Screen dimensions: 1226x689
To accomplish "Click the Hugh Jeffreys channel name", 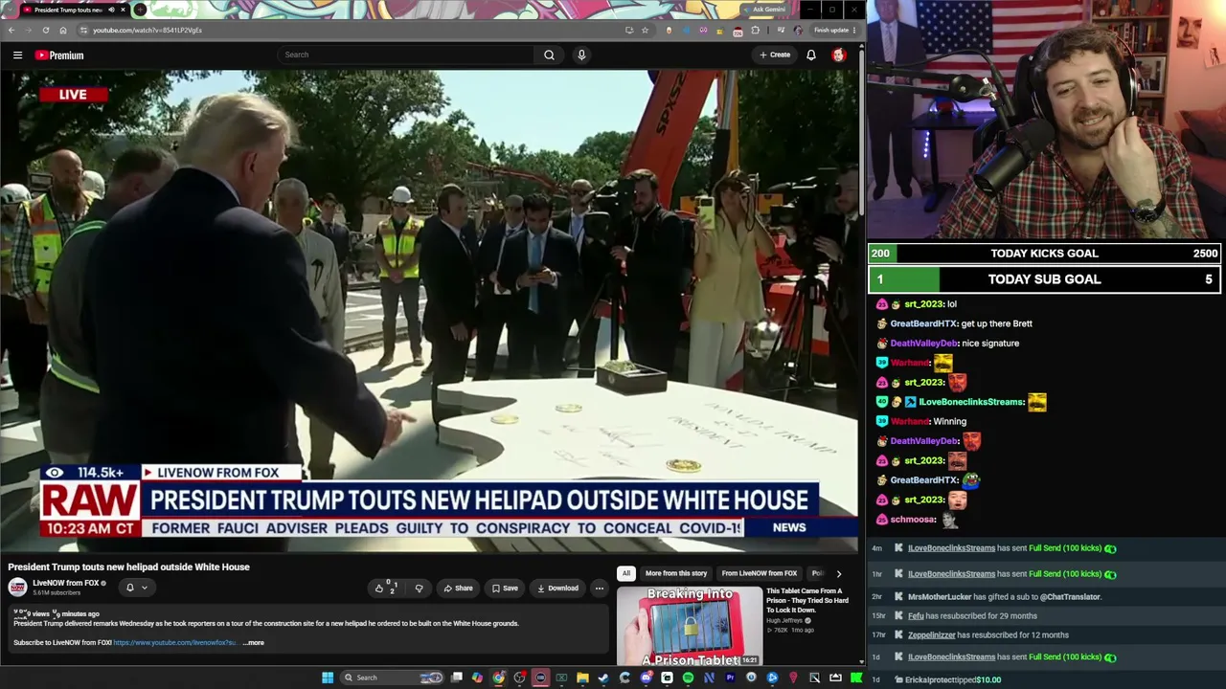I will [x=784, y=621].
